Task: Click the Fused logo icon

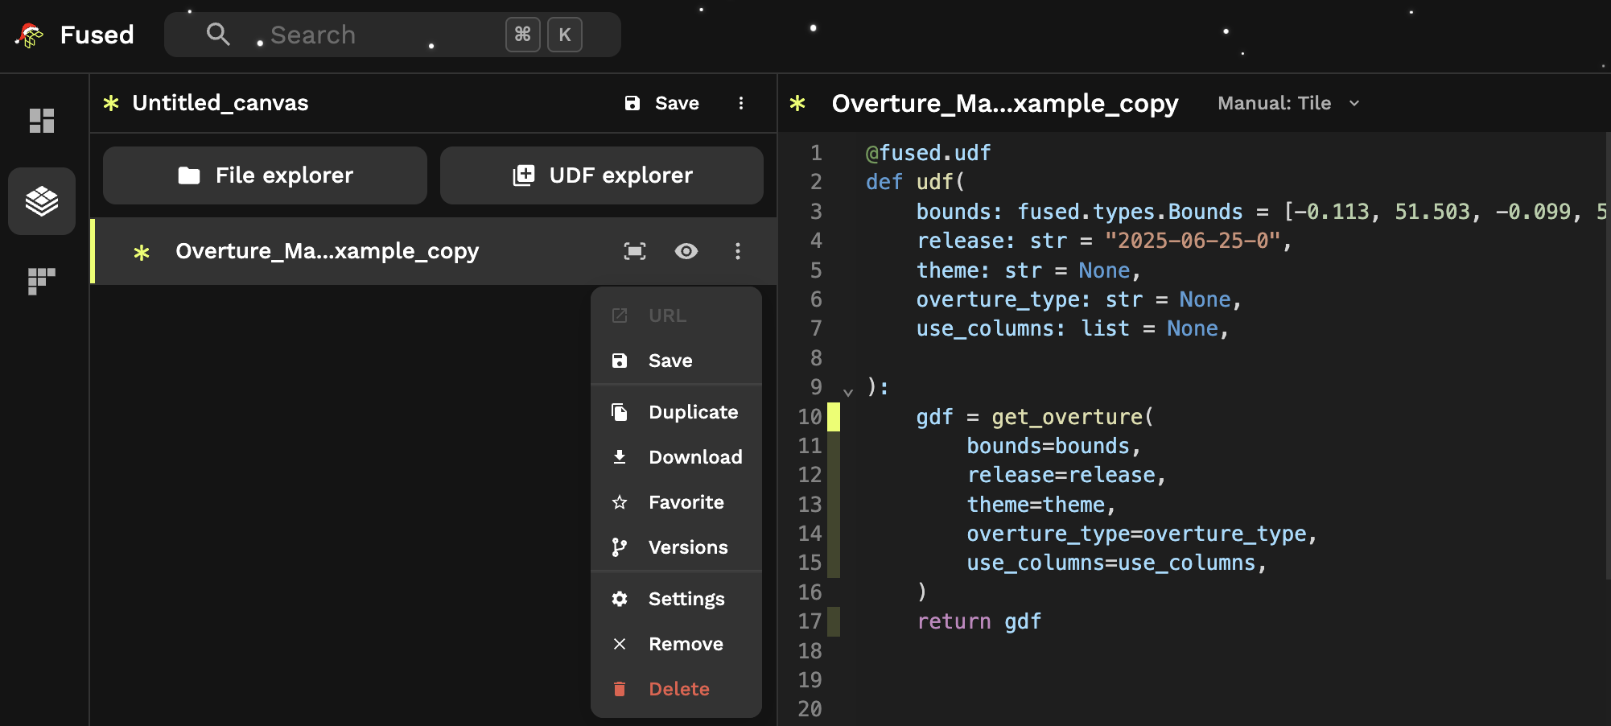Action: 30,35
